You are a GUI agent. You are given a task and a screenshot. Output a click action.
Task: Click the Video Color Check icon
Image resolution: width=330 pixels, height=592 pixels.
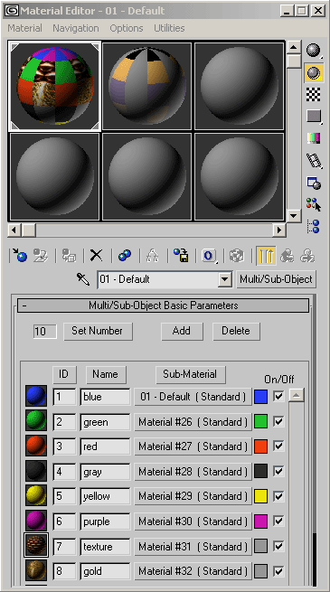pyautogui.click(x=314, y=138)
